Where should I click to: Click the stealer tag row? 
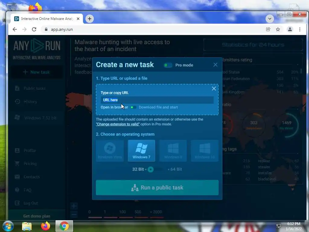point(278,167)
